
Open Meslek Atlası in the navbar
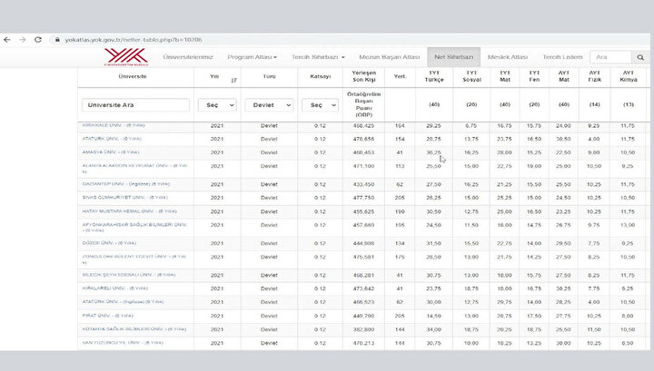(x=508, y=57)
